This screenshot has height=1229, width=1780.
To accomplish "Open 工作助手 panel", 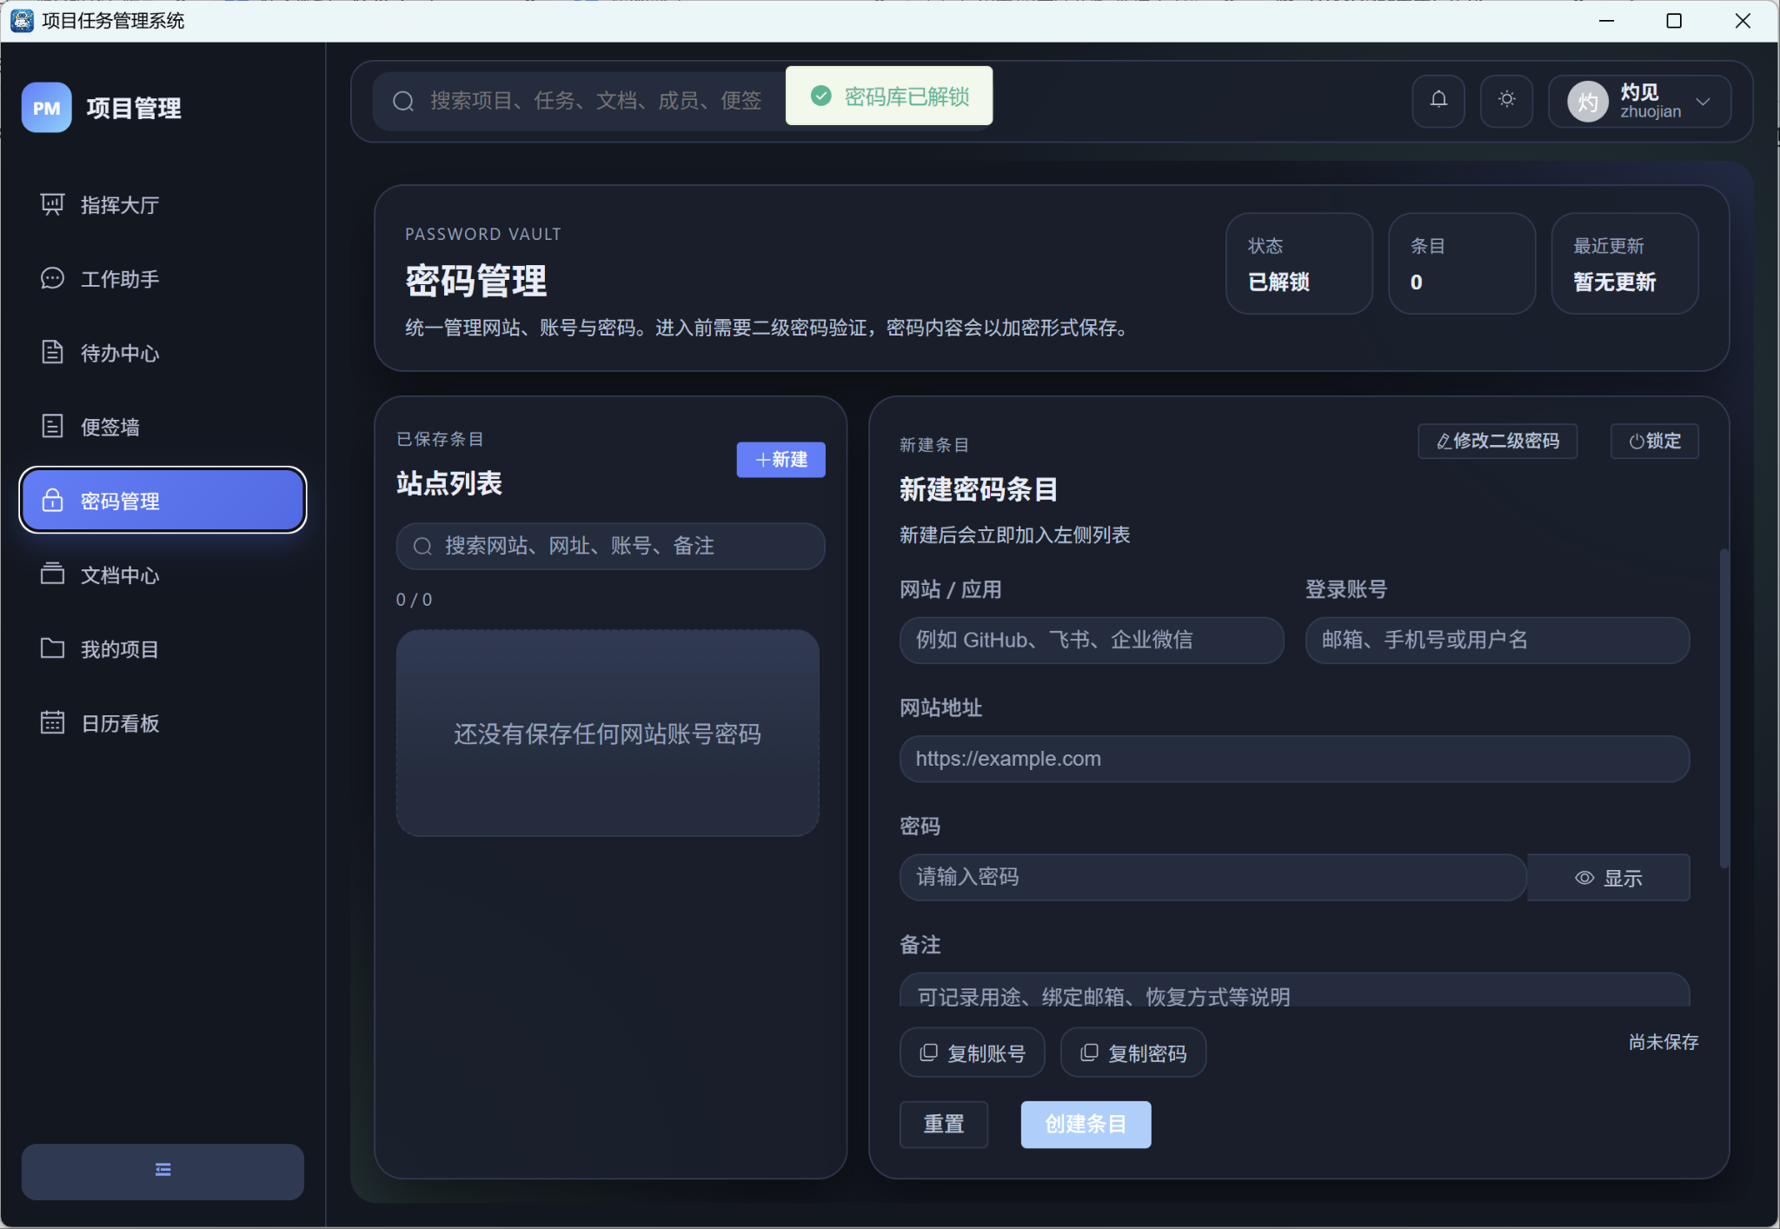I will click(118, 278).
